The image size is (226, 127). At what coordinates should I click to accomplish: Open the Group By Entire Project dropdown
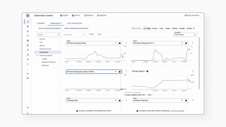click(x=185, y=35)
